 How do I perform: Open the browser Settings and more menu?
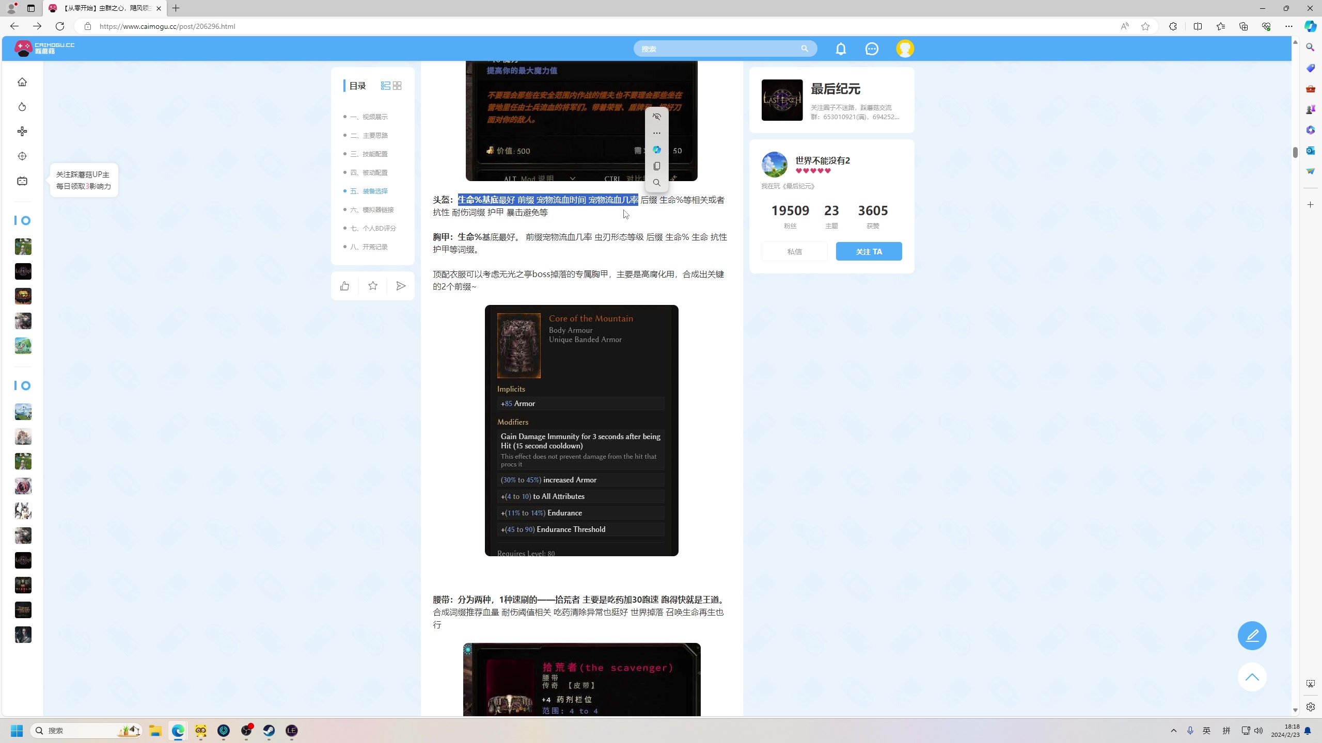click(x=1288, y=26)
